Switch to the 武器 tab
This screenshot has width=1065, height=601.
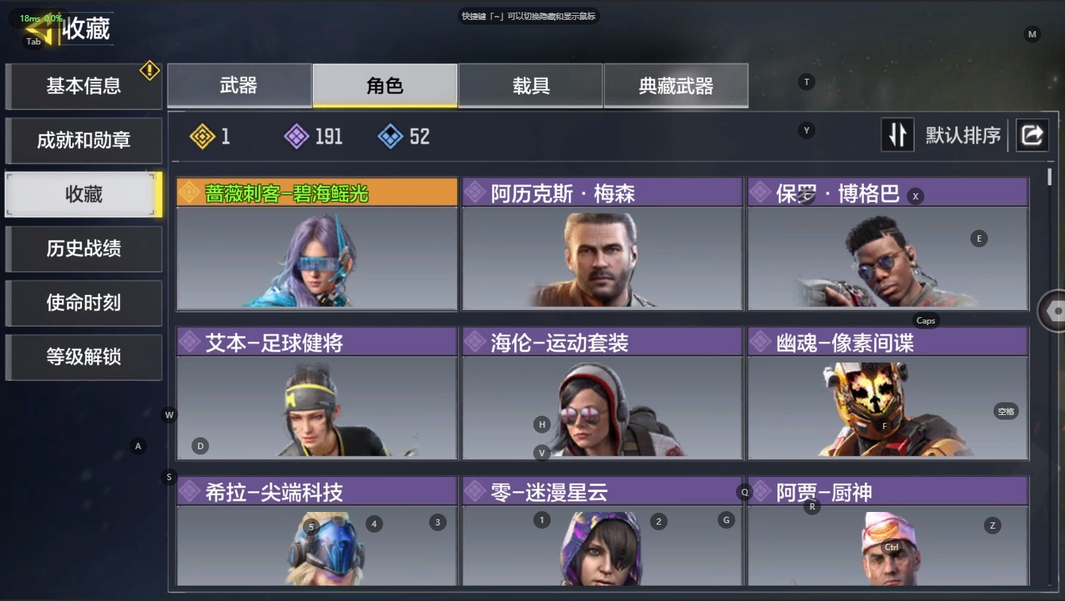pyautogui.click(x=239, y=86)
